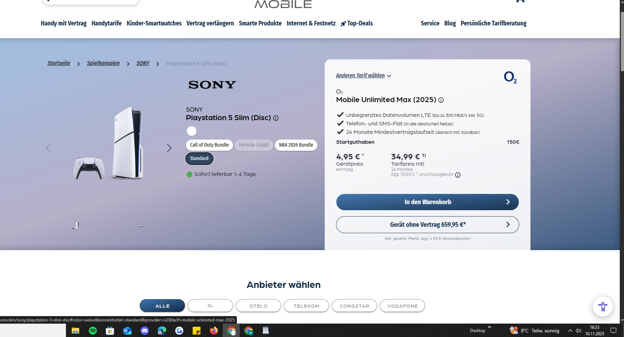Open Microsoft Edge from taskbar
Screen dimensions: 624x337
point(162,331)
